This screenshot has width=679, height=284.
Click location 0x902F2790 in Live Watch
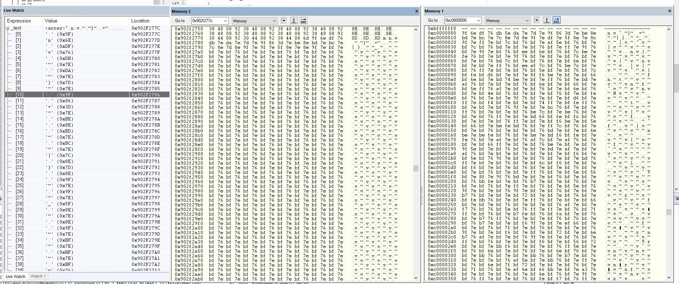click(x=146, y=155)
